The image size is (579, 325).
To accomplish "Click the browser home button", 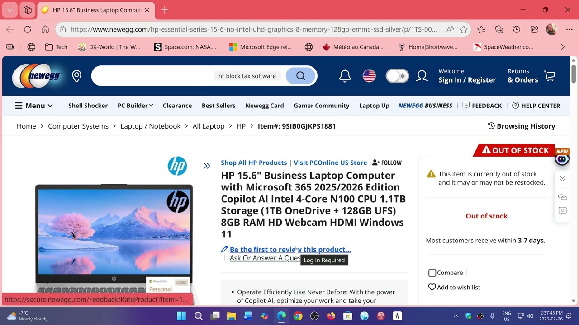I will [45, 29].
